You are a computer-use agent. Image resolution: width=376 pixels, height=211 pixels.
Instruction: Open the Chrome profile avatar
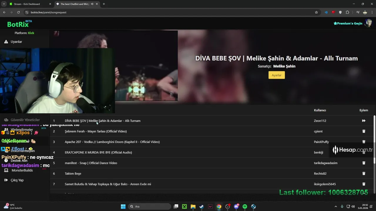[365, 12]
